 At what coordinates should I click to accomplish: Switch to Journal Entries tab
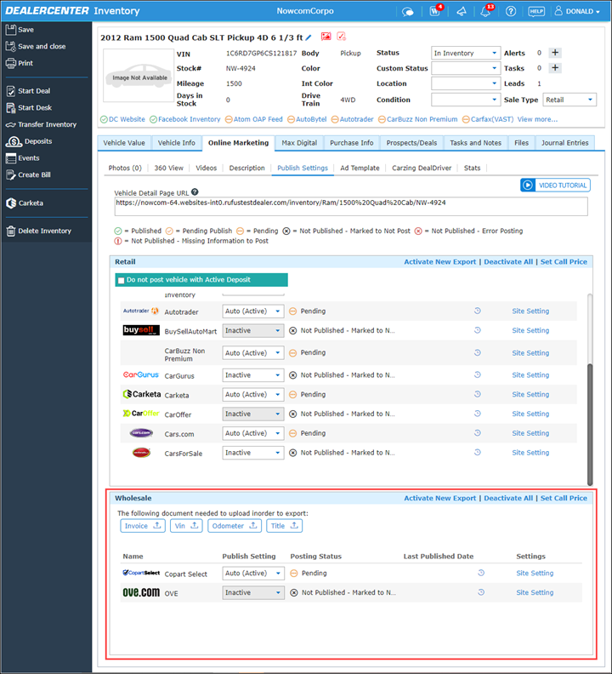(x=564, y=143)
